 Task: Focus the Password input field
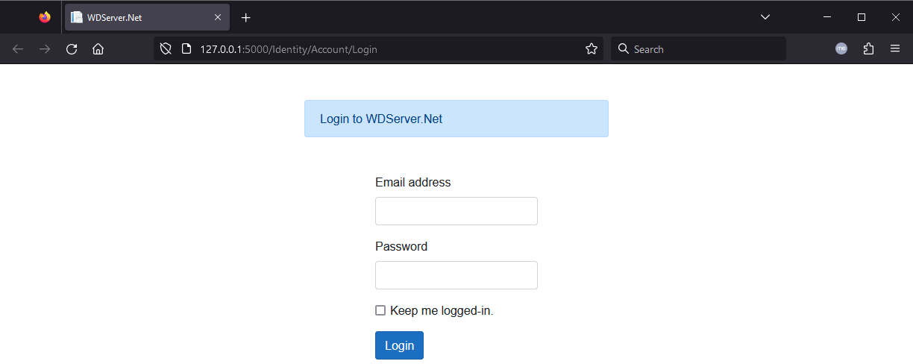click(x=456, y=275)
